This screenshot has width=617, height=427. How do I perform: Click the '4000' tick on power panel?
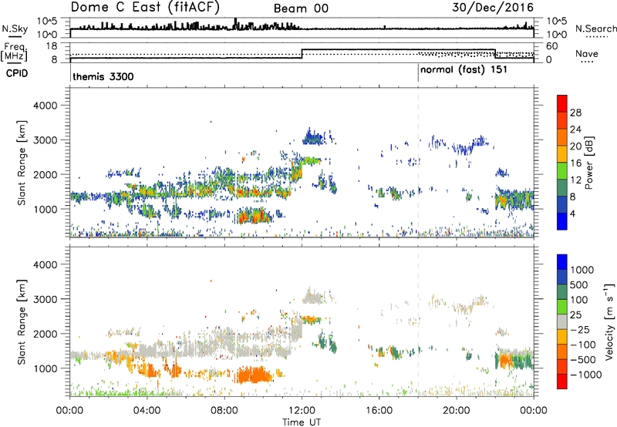[x=45, y=106]
